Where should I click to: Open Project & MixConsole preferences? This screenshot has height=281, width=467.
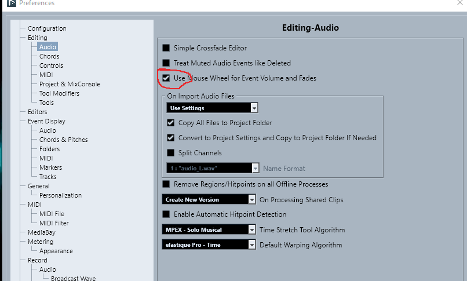pyautogui.click(x=70, y=84)
